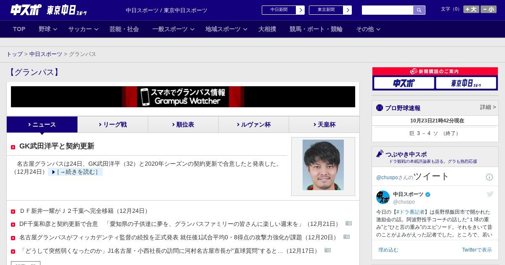Open article ＤＦ新井一耀がＪ２千葉へ完全移籍
This screenshot has height=265, width=505.
84,211
